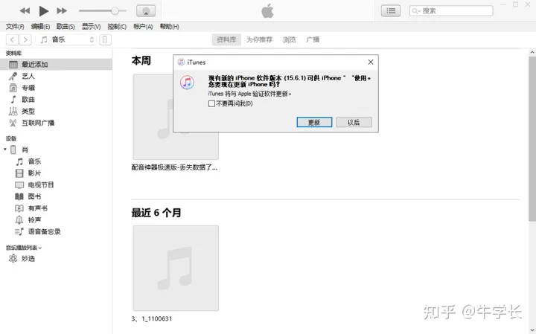
Task: Open device 铃声 bell icon
Action: coord(19,220)
